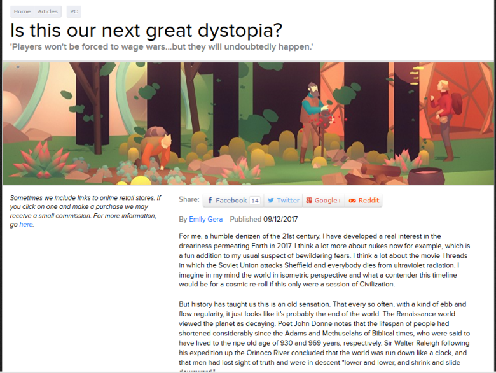This screenshot has height=373, width=496.
Task: Click the Facebook share count 14
Action: [x=254, y=201]
